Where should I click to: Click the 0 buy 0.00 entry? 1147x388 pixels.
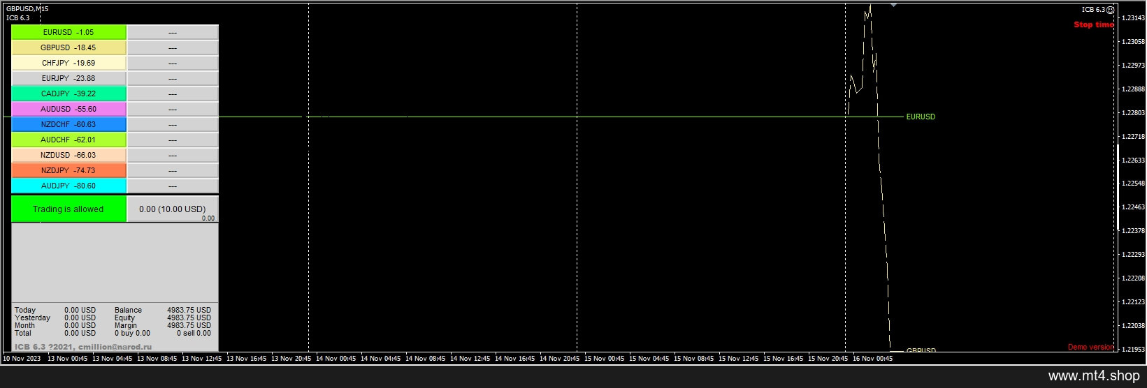tap(132, 333)
